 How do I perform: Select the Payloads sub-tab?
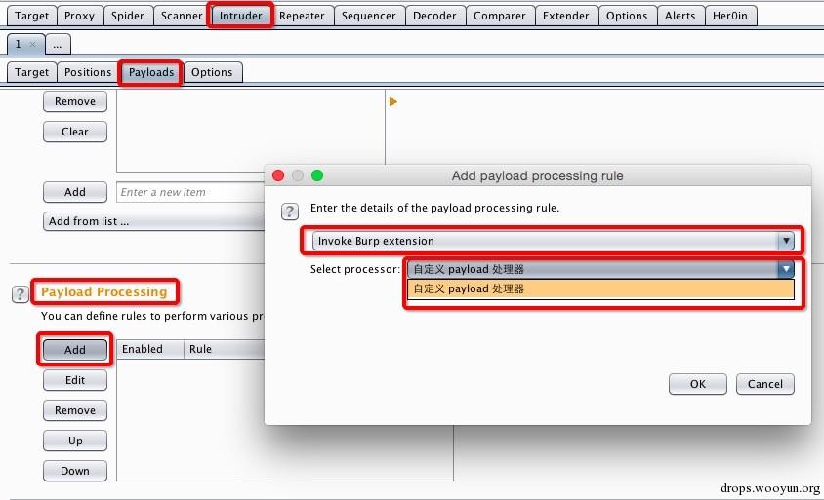[x=150, y=72]
